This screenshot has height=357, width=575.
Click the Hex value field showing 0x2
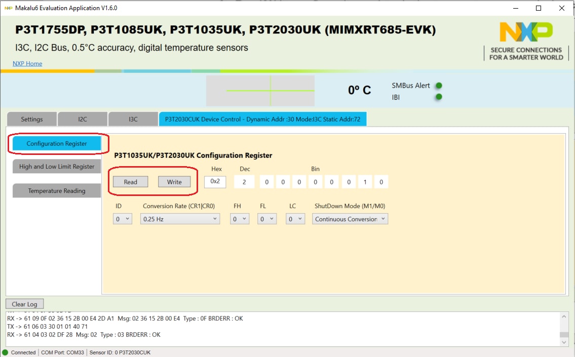tap(215, 182)
